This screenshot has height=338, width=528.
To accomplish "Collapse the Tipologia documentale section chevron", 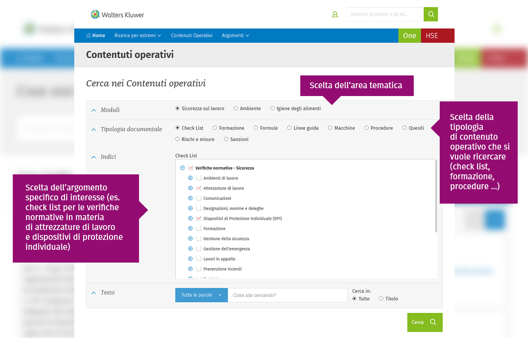I will pyautogui.click(x=94, y=129).
